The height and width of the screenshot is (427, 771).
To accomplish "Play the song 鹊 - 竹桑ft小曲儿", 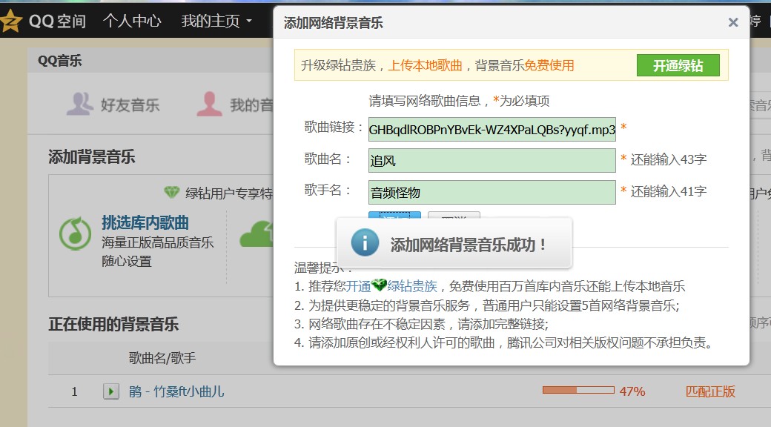I will 110,391.
